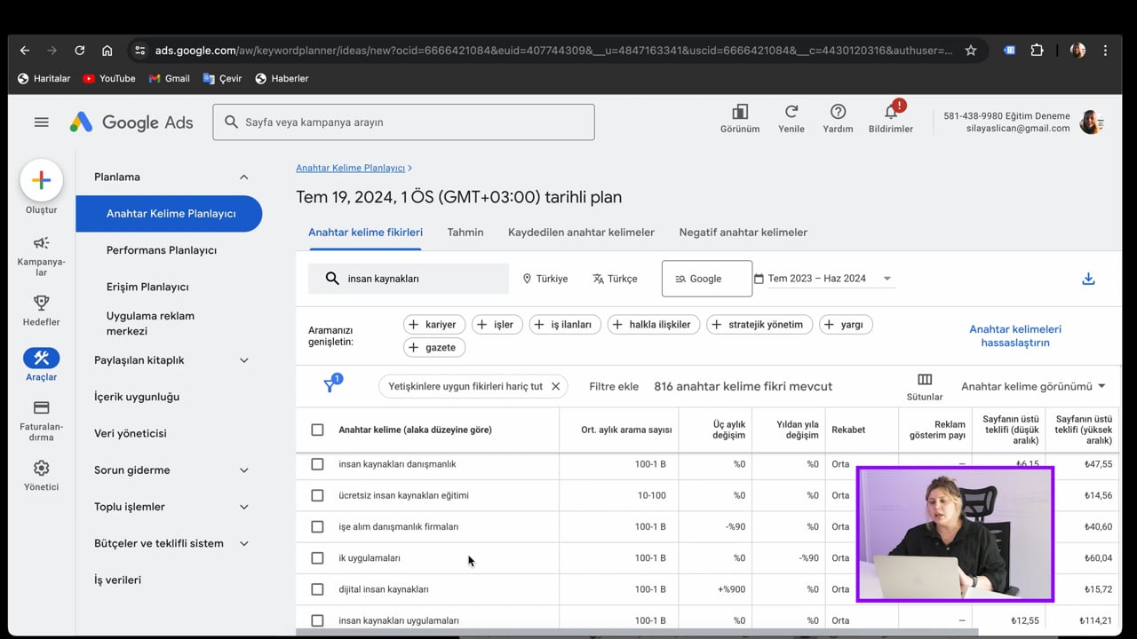Open Faturalandırma card icon in sidebar
Screen dimensions: 1137x639
(x=42, y=407)
